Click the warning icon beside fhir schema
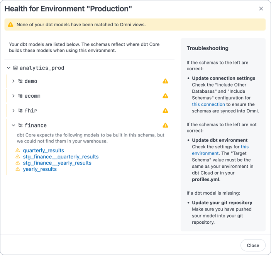Viewport: 271px width, 255px height. [165, 110]
